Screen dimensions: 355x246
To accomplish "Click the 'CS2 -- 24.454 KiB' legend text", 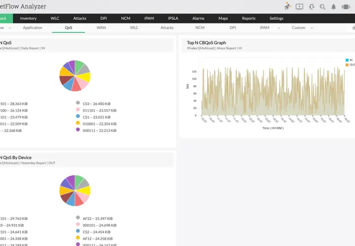I will [x=97, y=232].
